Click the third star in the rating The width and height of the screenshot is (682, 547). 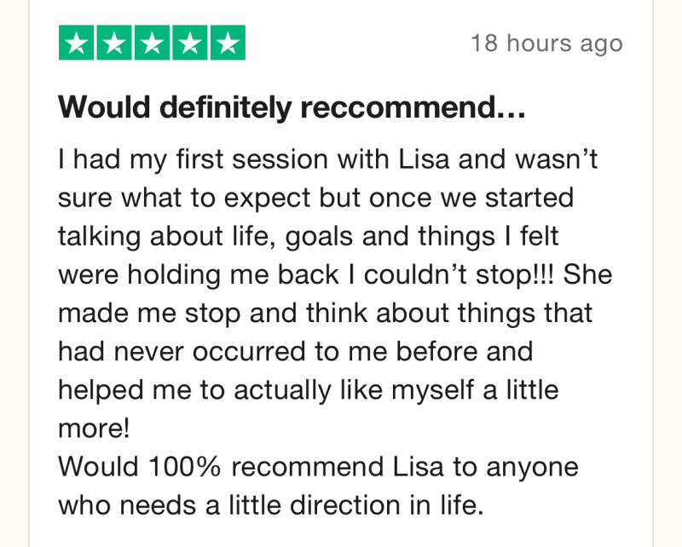(152, 43)
